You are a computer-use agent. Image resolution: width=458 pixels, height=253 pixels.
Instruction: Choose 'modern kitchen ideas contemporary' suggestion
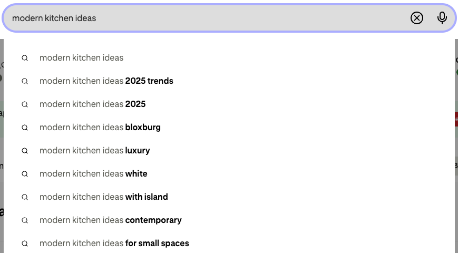pos(229,220)
